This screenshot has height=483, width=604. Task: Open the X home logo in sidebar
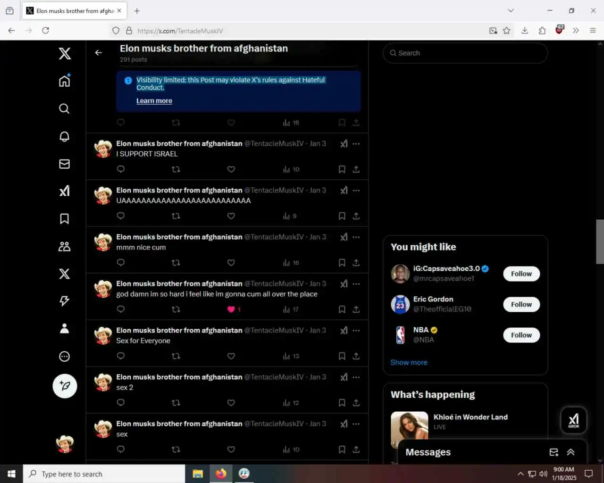(x=65, y=53)
